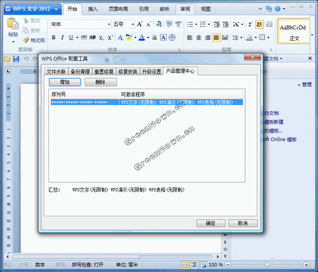318x272 pixels.
Task: Click the undo arrow icon
Action: click(x=26, y=59)
